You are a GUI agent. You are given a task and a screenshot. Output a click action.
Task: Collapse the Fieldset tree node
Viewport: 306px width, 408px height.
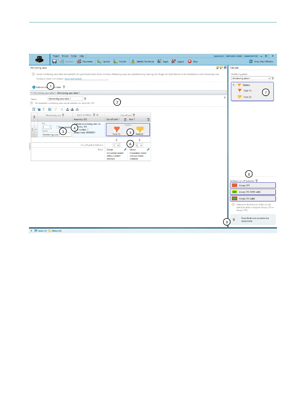(234, 85)
